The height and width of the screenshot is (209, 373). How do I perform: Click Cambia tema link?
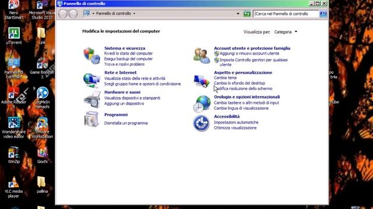[225, 78]
